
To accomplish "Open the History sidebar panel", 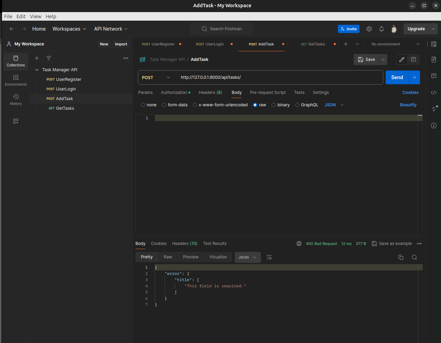I will pos(16,100).
